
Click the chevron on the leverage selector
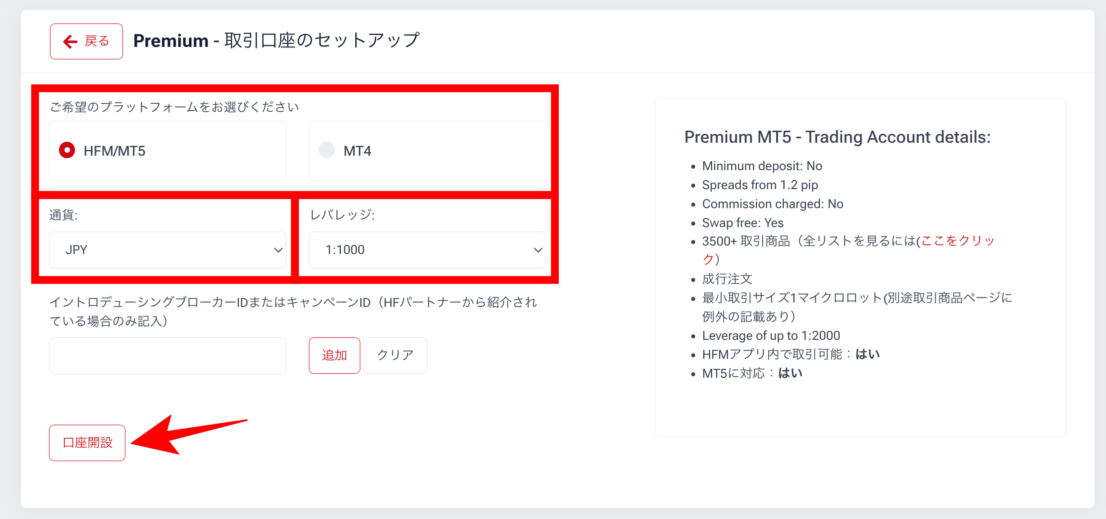tap(537, 250)
